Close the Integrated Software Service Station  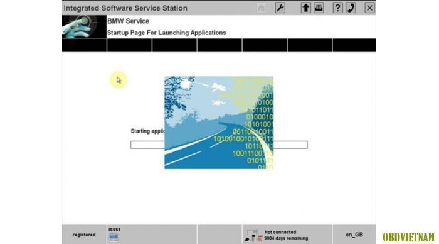369,8
